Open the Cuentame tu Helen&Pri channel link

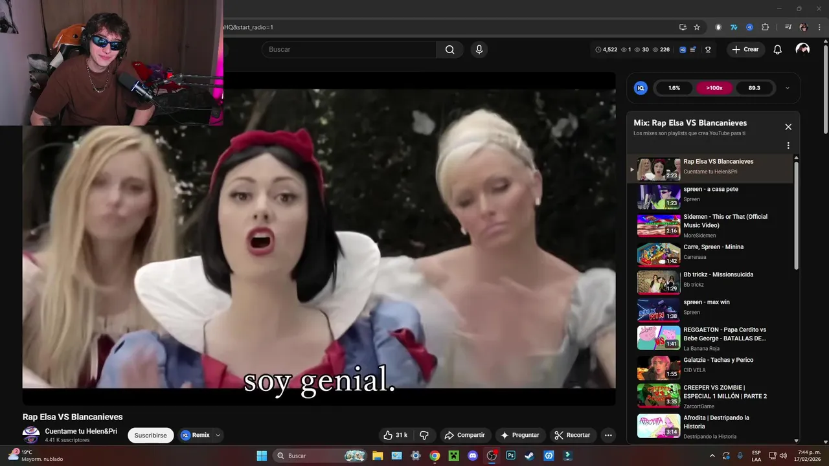tap(81, 431)
